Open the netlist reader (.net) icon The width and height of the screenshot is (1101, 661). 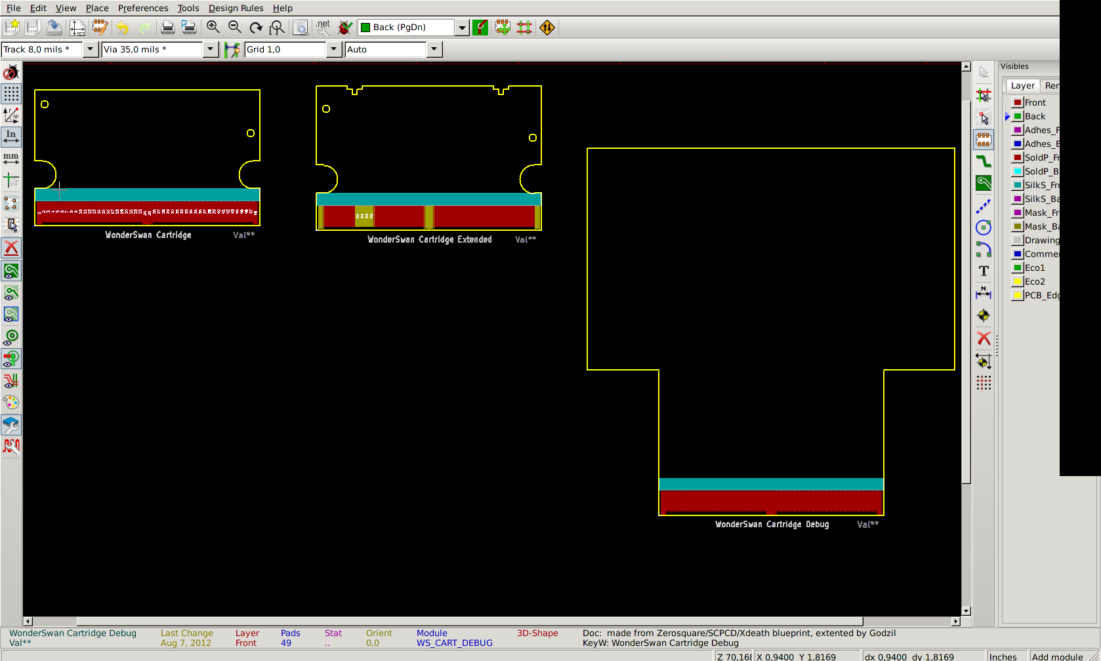[323, 27]
